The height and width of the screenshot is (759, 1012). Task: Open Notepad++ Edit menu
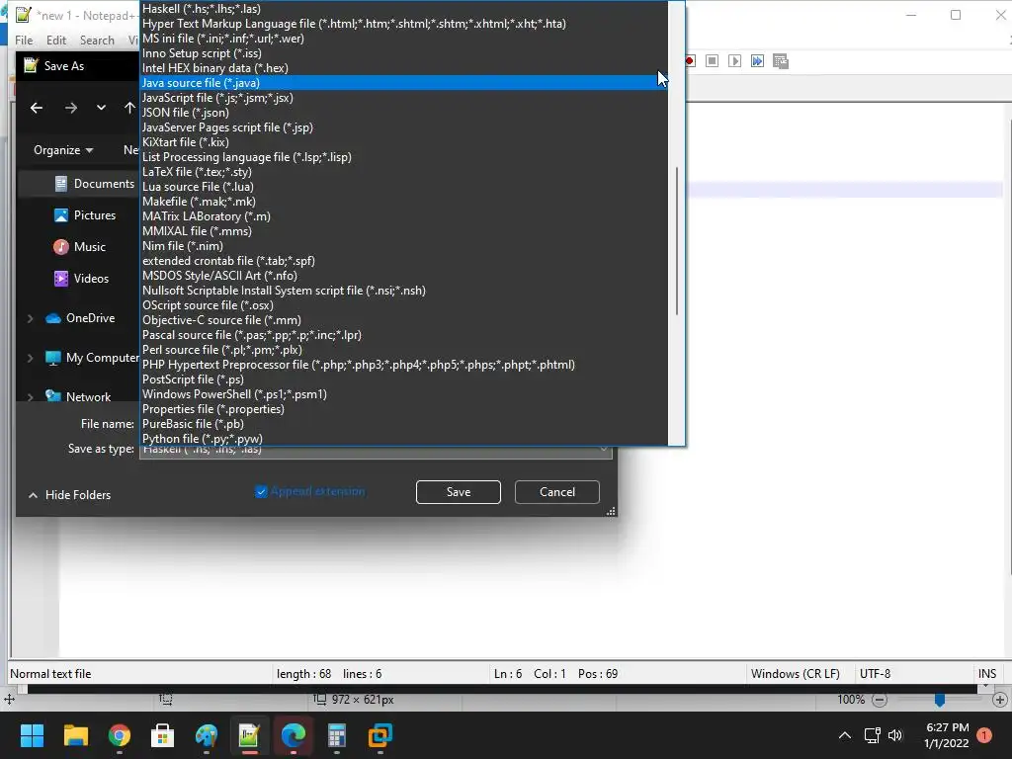coord(56,40)
